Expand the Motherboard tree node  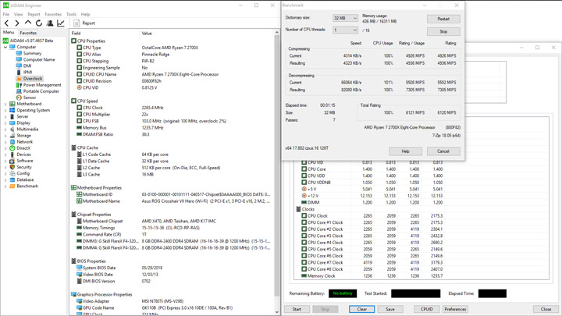point(5,104)
